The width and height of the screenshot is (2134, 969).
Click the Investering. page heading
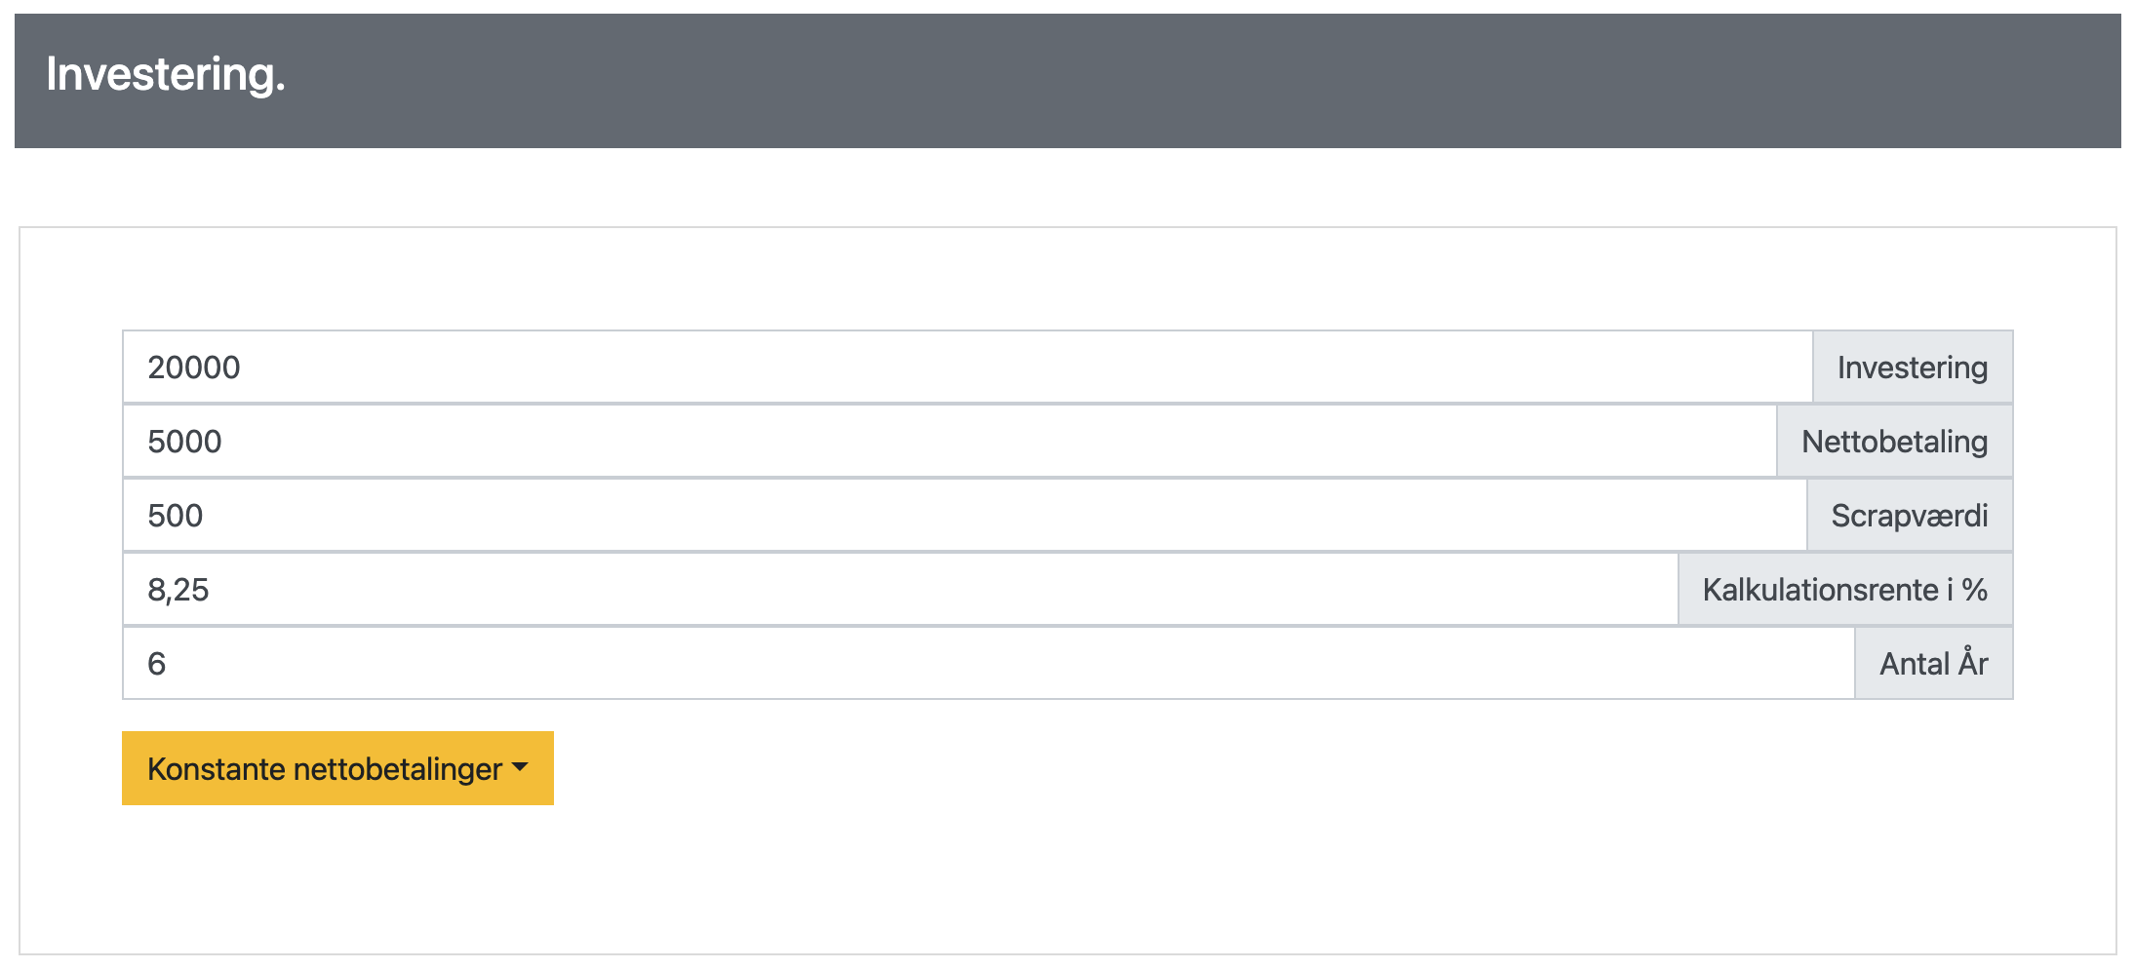coord(166,75)
